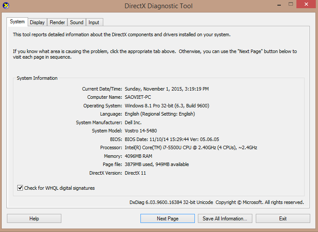The height and width of the screenshot is (232, 318).
Task: Switch to the Display tab
Action: pyautogui.click(x=37, y=22)
